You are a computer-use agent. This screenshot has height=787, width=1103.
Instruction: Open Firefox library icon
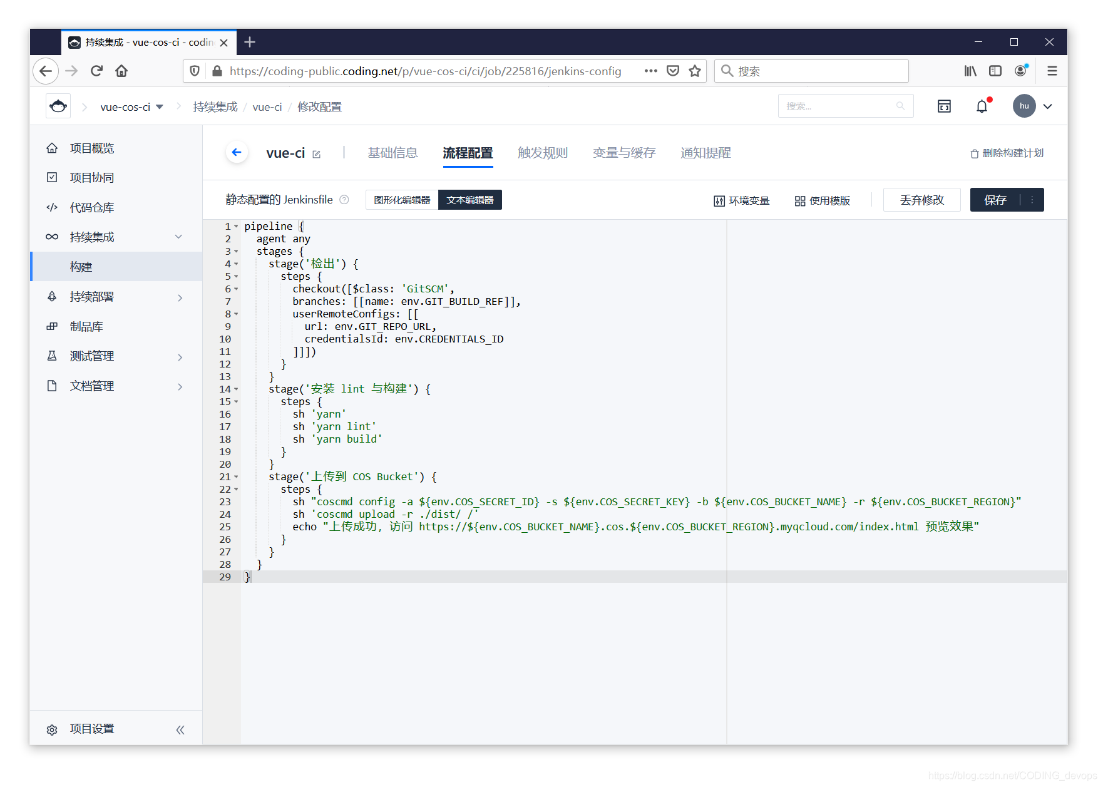970,71
